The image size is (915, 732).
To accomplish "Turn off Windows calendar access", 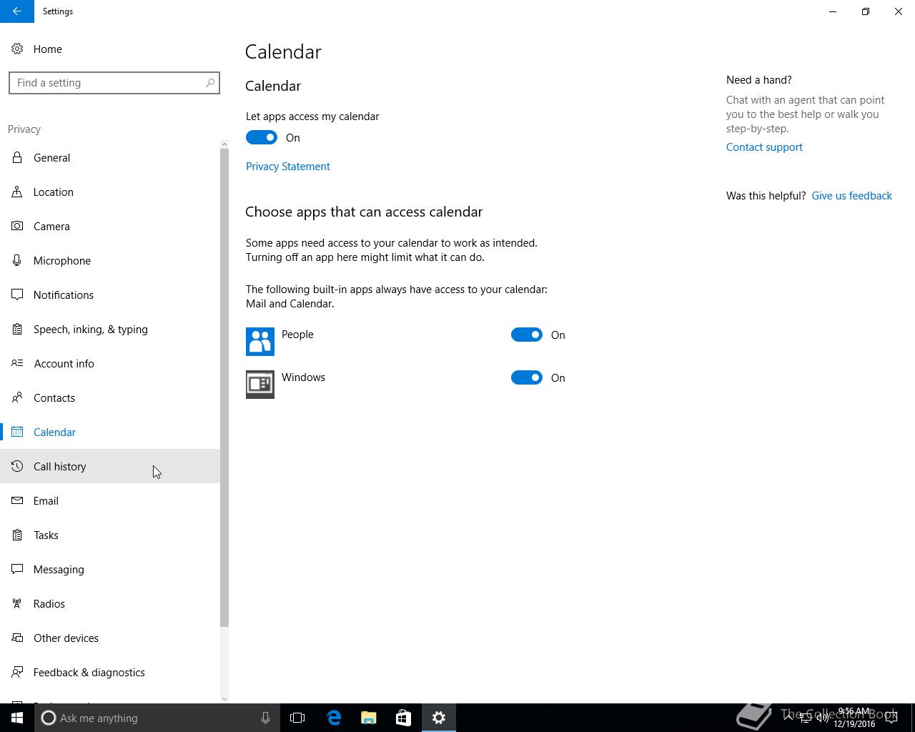I will [527, 377].
